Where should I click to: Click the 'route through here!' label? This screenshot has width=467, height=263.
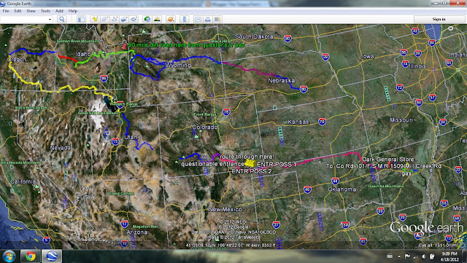pyautogui.click(x=247, y=157)
